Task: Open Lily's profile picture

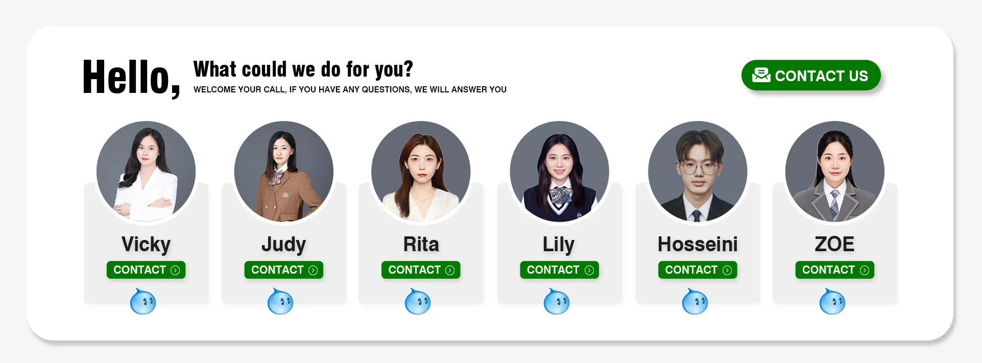Action: [x=559, y=172]
